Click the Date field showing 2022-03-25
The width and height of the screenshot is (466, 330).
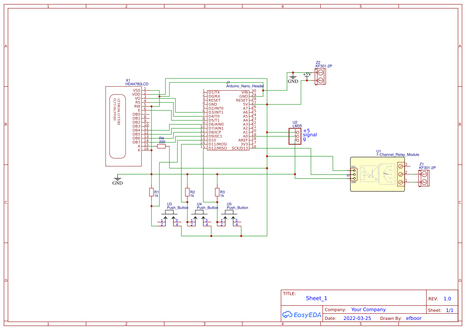click(x=357, y=318)
